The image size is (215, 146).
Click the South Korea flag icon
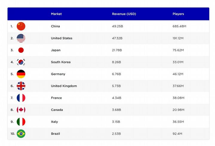pyautogui.click(x=21, y=62)
